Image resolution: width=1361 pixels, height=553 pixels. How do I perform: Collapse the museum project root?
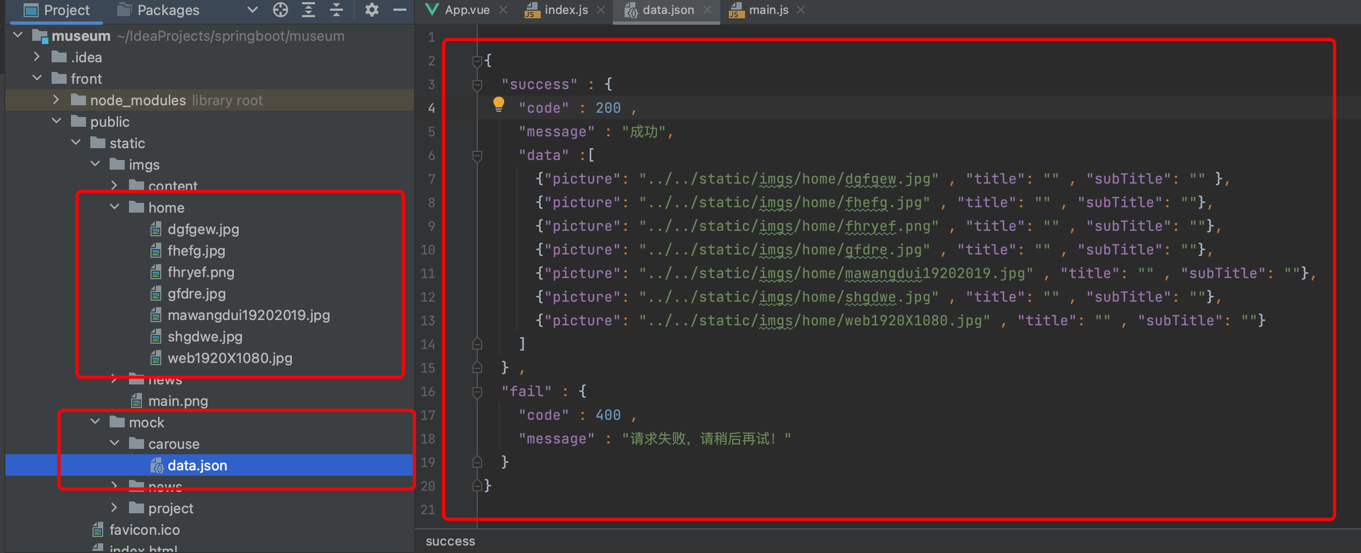[18, 35]
